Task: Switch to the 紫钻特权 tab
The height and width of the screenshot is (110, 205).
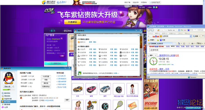Action: pos(67,31)
